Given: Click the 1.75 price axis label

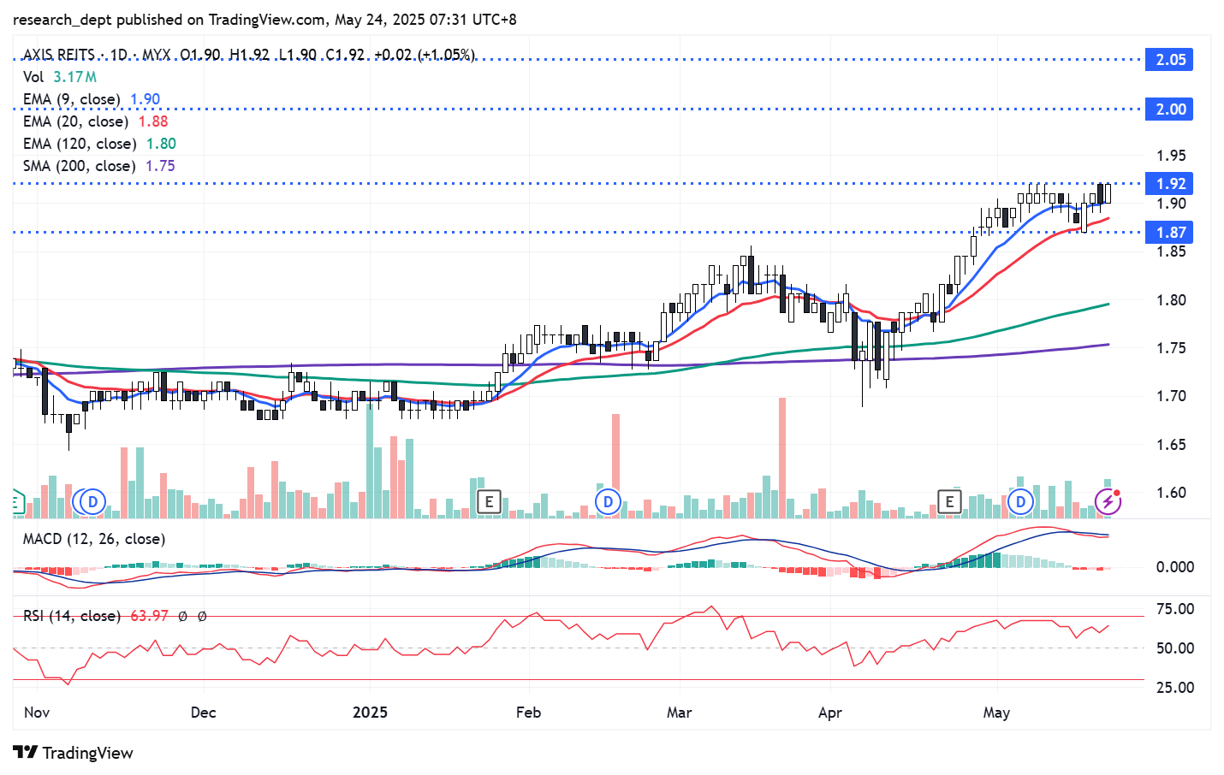Looking at the screenshot, I should (x=1171, y=348).
